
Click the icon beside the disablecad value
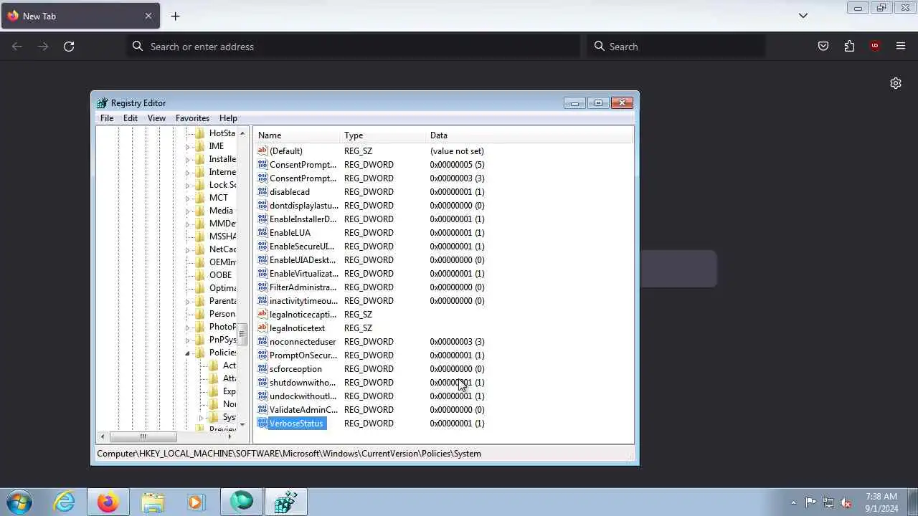(262, 192)
